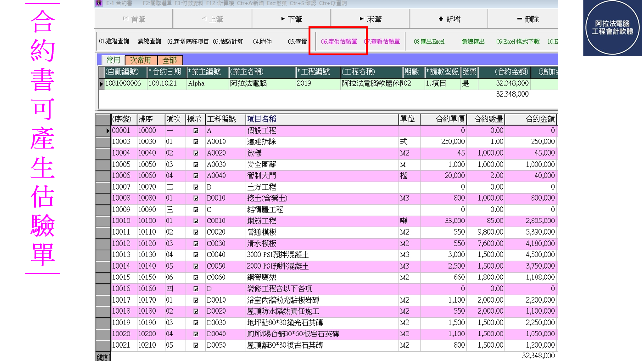This screenshot has height=361, width=644.
Task: Select auto number cell 1081000003
Action: 125,84
